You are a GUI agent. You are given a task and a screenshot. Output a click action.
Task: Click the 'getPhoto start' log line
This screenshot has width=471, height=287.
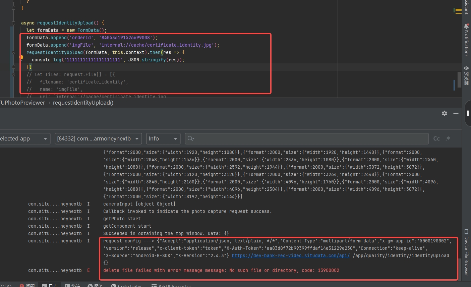pyautogui.click(x=122, y=219)
